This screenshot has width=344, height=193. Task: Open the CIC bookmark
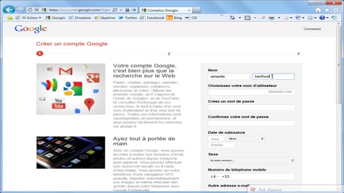pyautogui.click(x=191, y=18)
